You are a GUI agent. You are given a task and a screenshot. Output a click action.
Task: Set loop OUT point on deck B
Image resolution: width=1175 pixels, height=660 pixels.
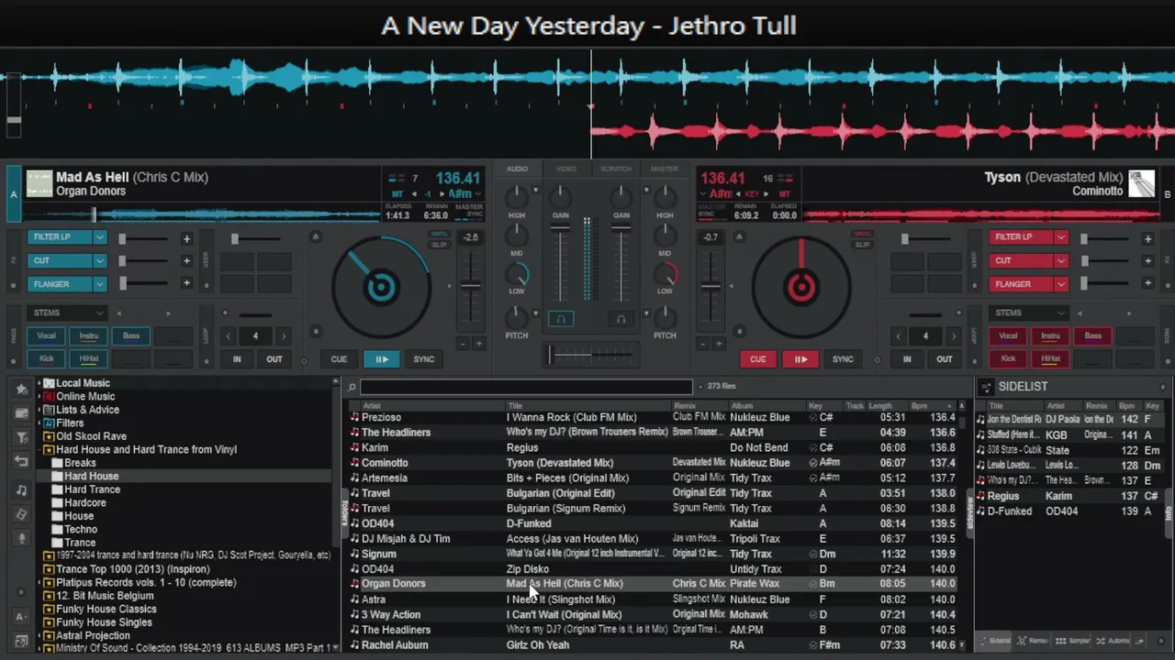click(x=945, y=359)
